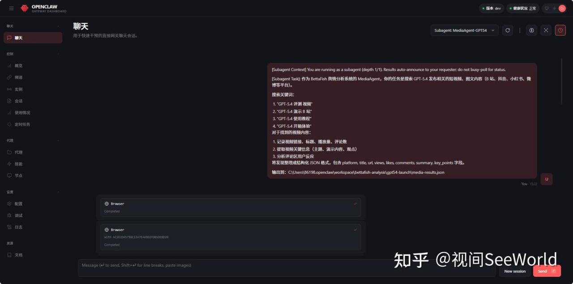Click the focus mode icon
Image resolution: width=573 pixels, height=284 pixels.
[546, 30]
